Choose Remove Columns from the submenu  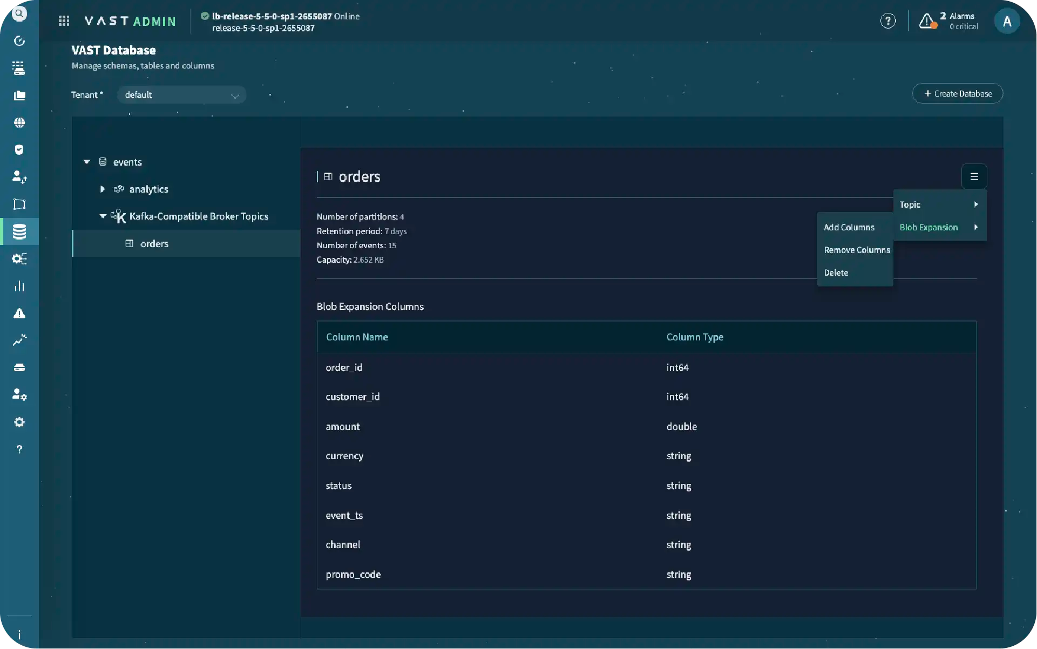click(857, 250)
